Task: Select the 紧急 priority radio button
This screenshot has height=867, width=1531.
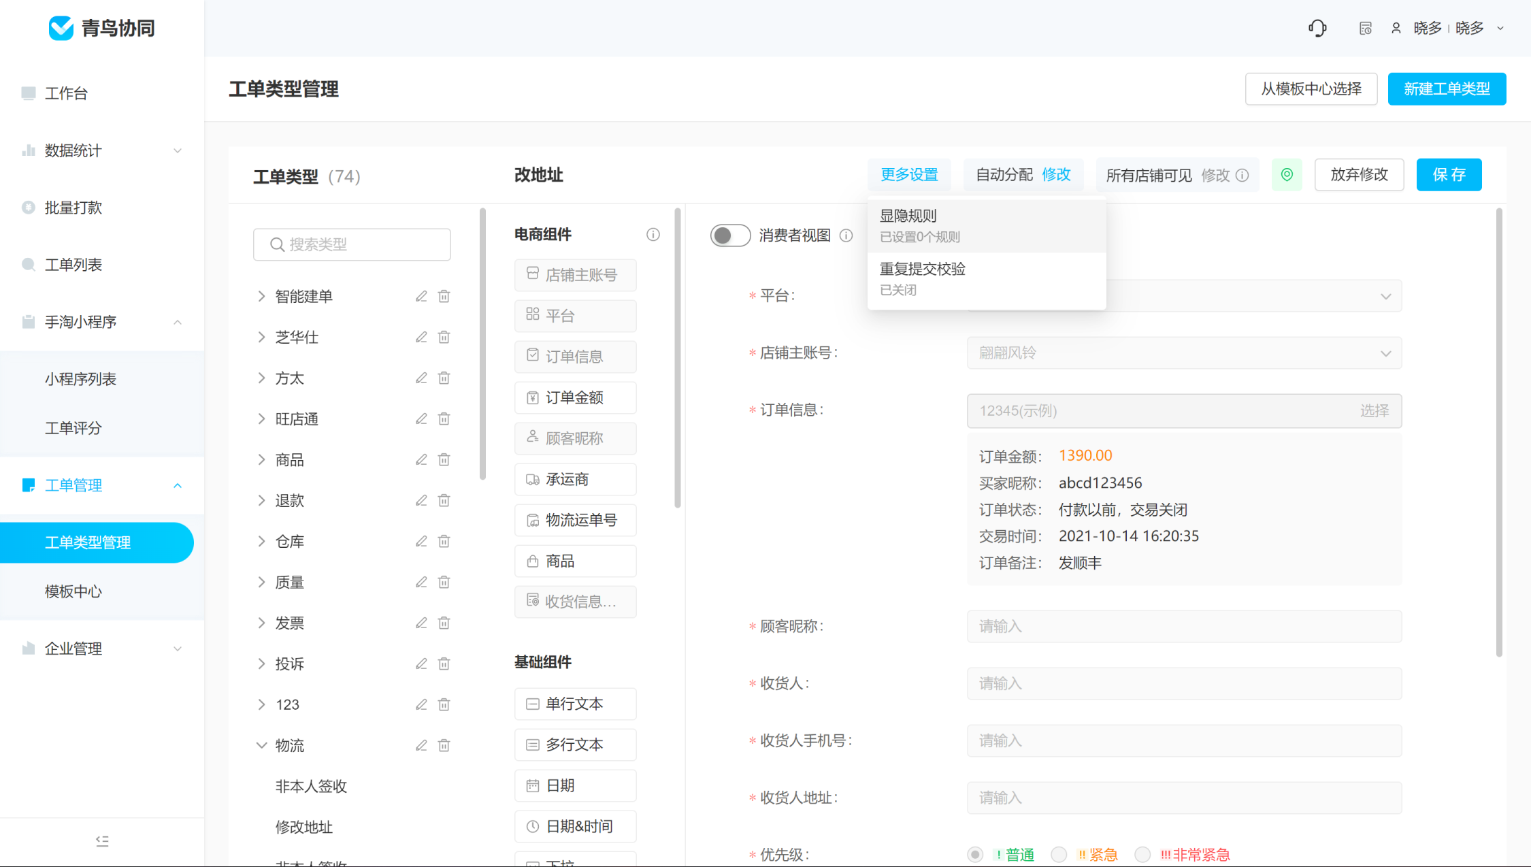Action: coord(1059,854)
